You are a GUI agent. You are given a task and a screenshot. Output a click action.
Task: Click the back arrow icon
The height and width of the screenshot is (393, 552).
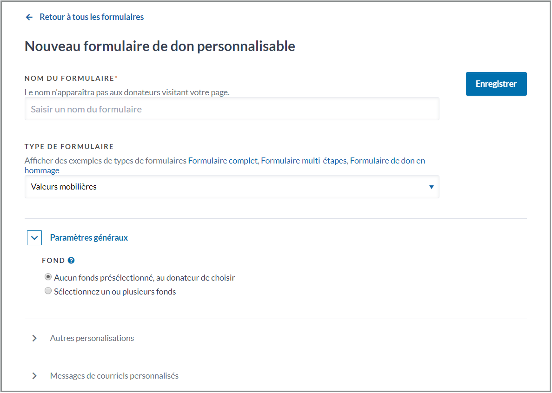29,17
